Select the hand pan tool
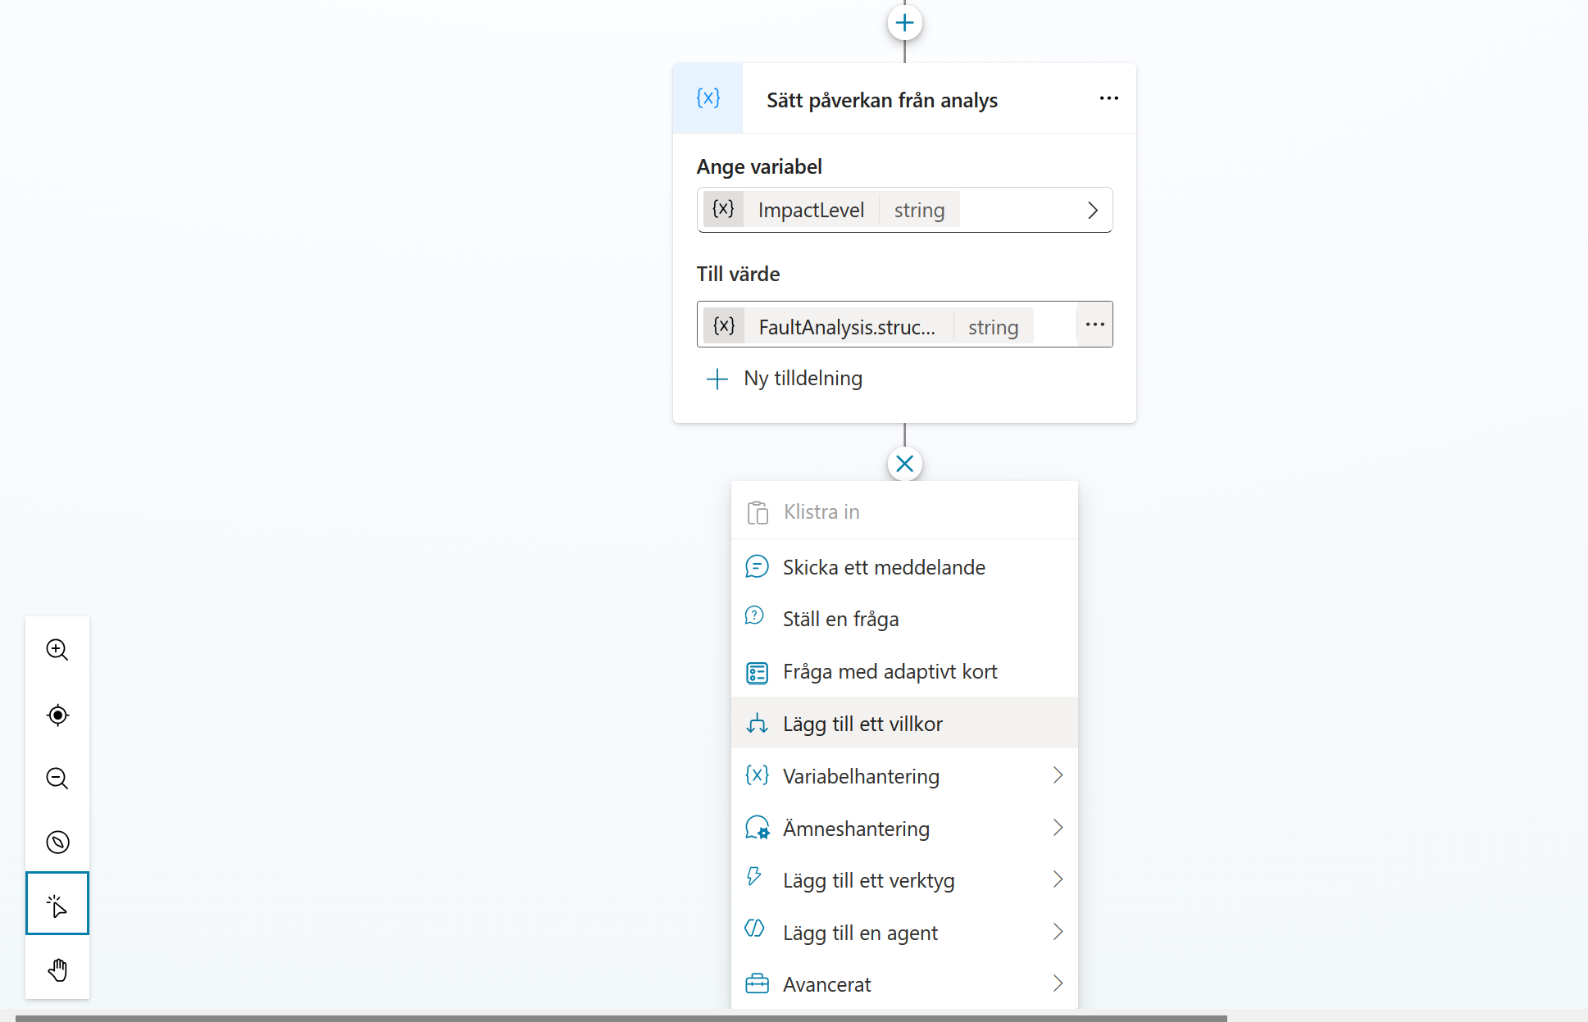 pyautogui.click(x=57, y=970)
